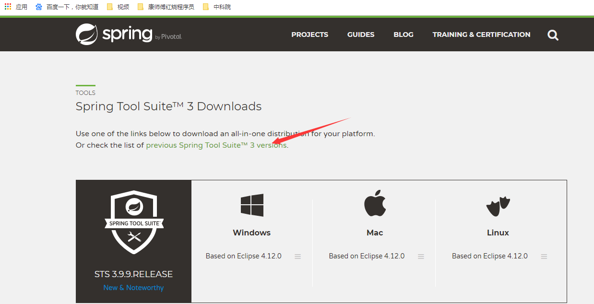Click Windows 'Based on Eclipse 4.12.0' text
The height and width of the screenshot is (304, 594).
coord(244,256)
